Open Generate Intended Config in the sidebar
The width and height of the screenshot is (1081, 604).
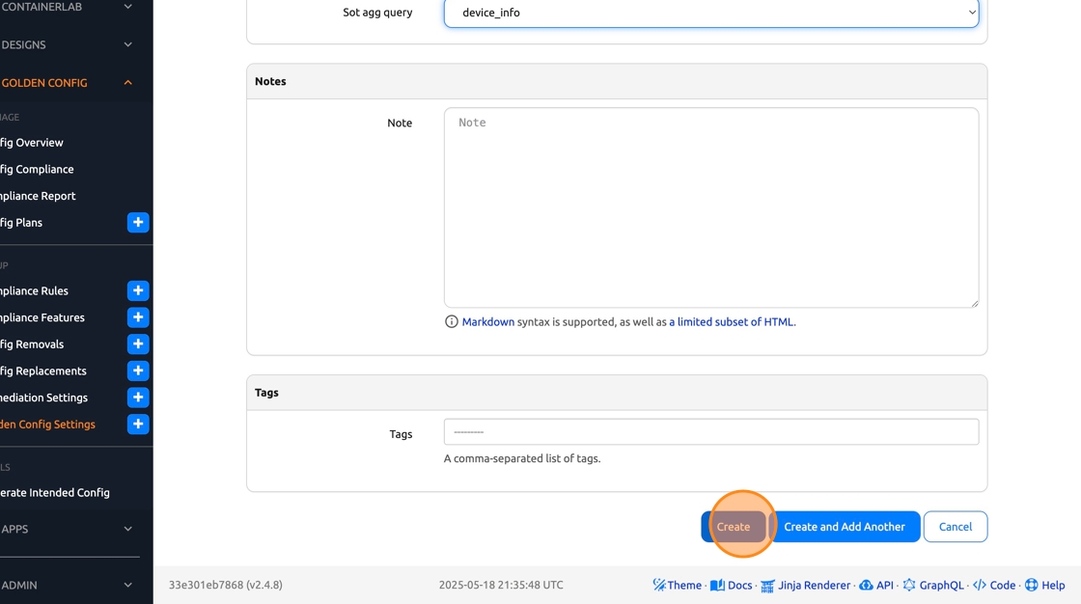point(54,492)
